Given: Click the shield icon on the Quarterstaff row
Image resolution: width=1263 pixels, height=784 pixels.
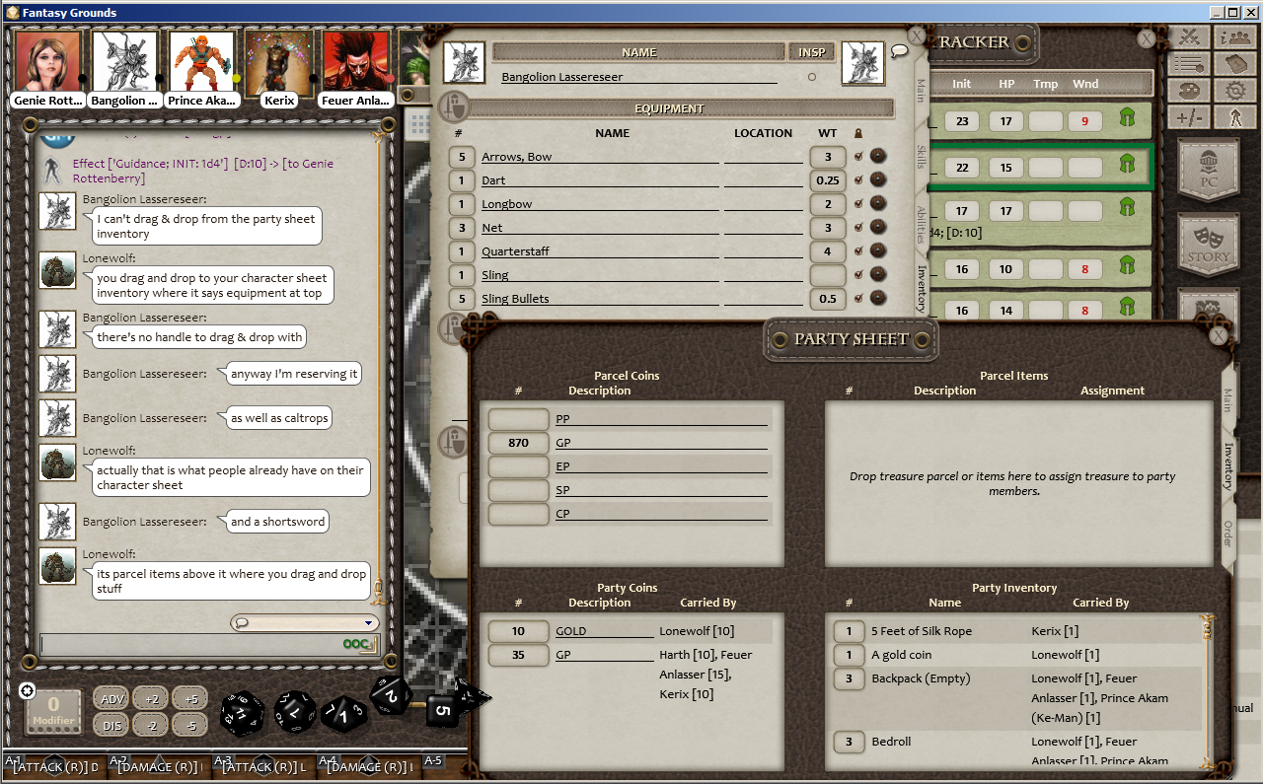Looking at the screenshot, I should (x=877, y=250).
